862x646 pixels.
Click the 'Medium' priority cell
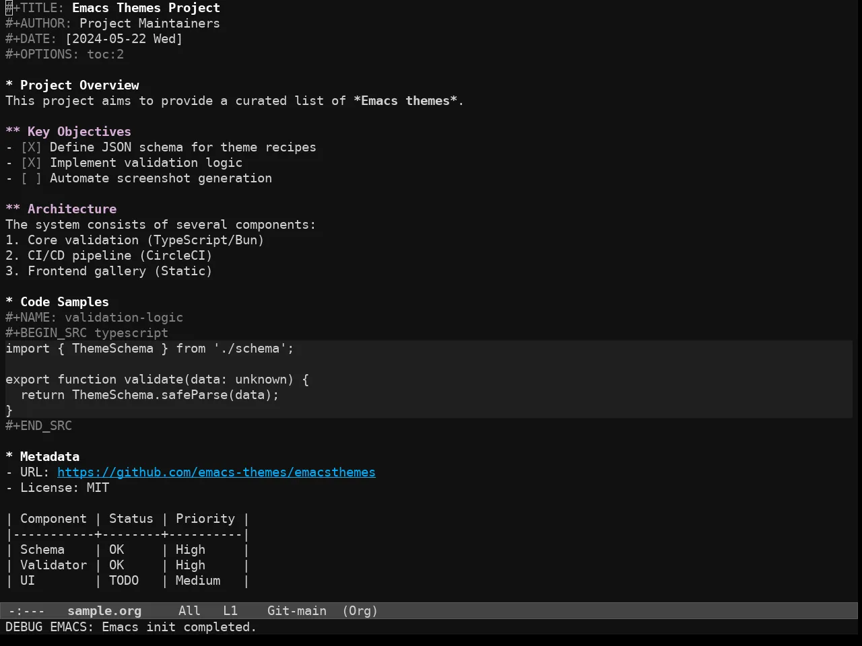198,581
